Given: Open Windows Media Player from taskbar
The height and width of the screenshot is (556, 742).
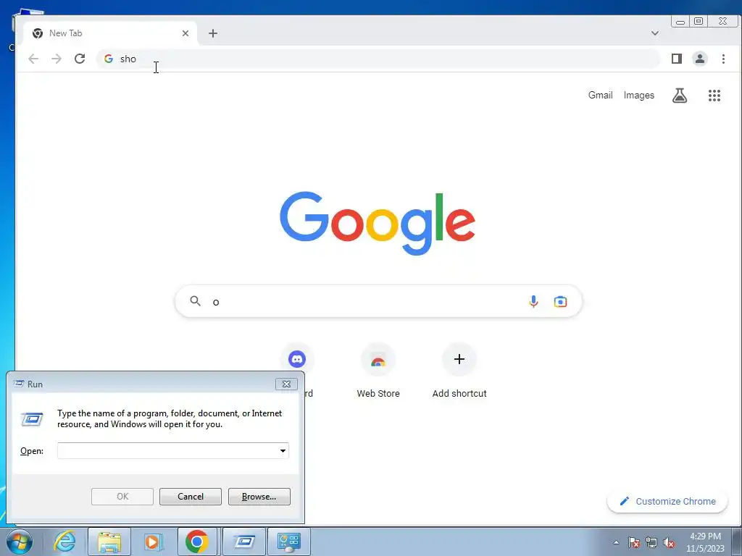Looking at the screenshot, I should (x=153, y=542).
